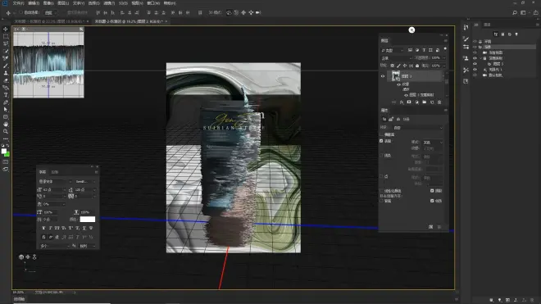Open the opacity 100% dropdown arrow
The image size is (541, 304).
(444, 58)
